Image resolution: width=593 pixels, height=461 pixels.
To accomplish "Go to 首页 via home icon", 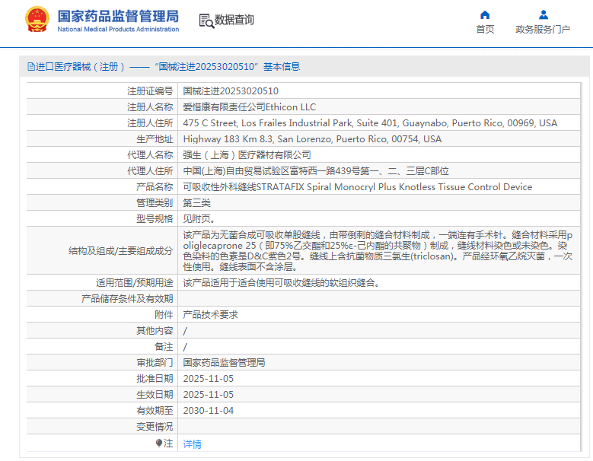I will point(485,14).
